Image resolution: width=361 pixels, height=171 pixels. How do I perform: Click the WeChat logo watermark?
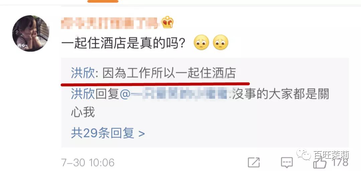(304, 155)
